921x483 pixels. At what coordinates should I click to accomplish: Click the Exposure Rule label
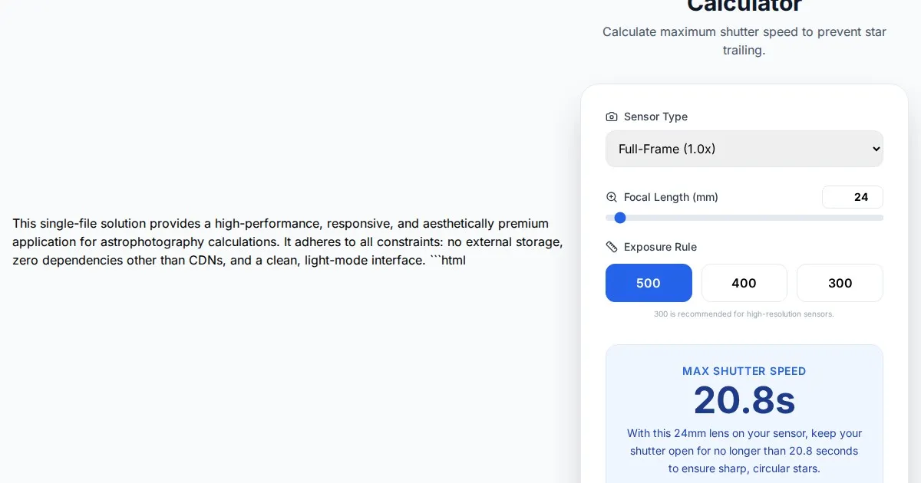tap(660, 247)
